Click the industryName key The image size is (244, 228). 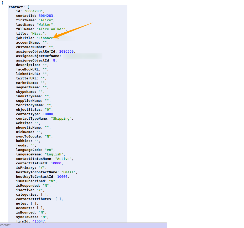coord(28,96)
